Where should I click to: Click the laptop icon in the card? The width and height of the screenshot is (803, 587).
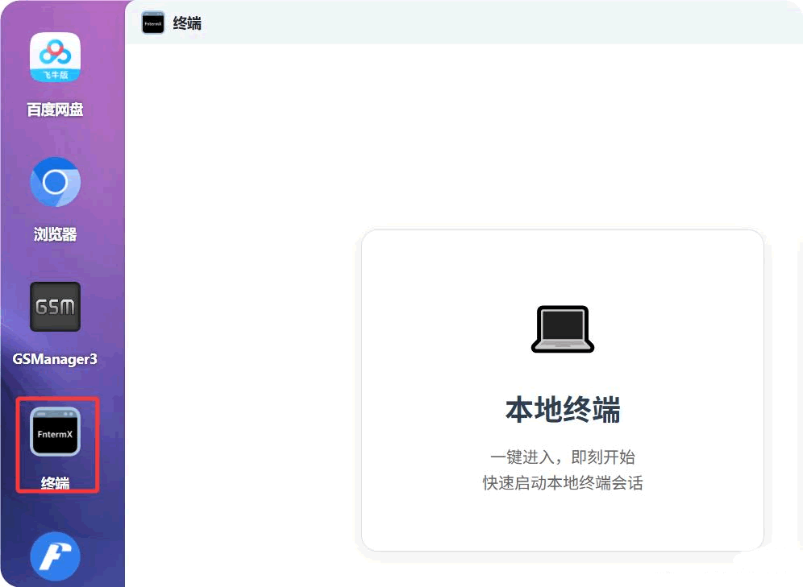(562, 329)
